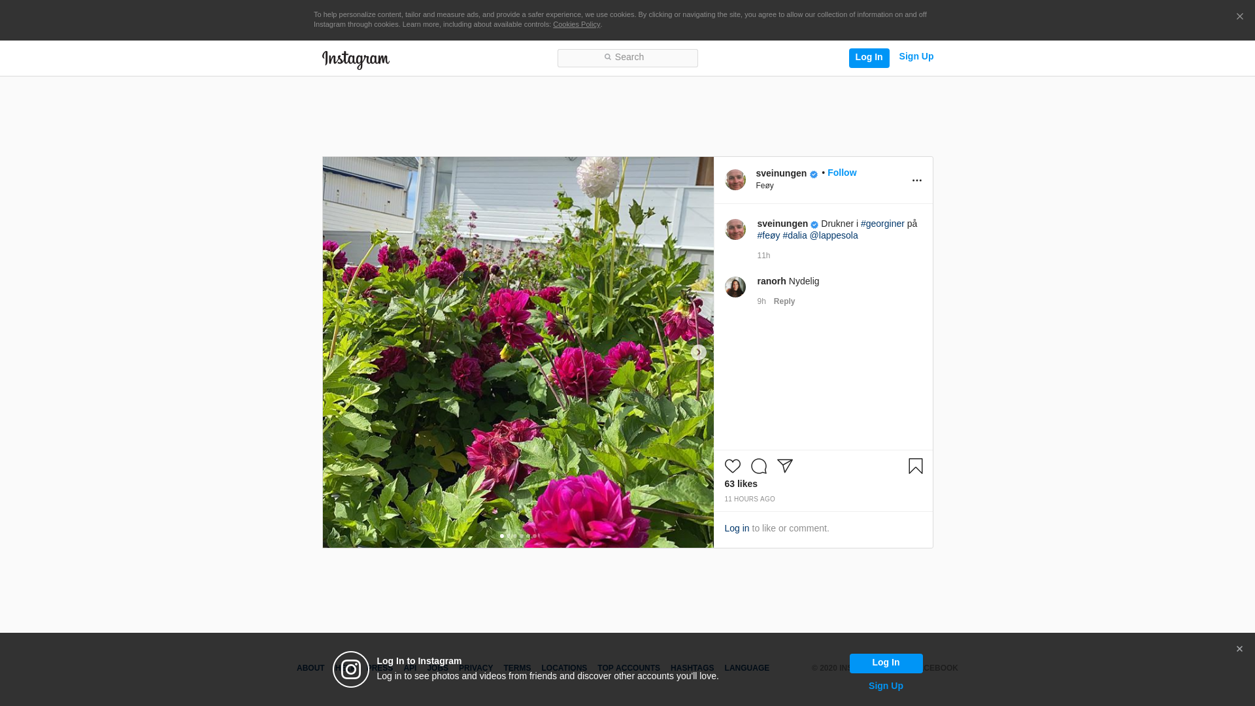Click sveinungen avatar beside the caption
1255x706 pixels.
coord(735,229)
